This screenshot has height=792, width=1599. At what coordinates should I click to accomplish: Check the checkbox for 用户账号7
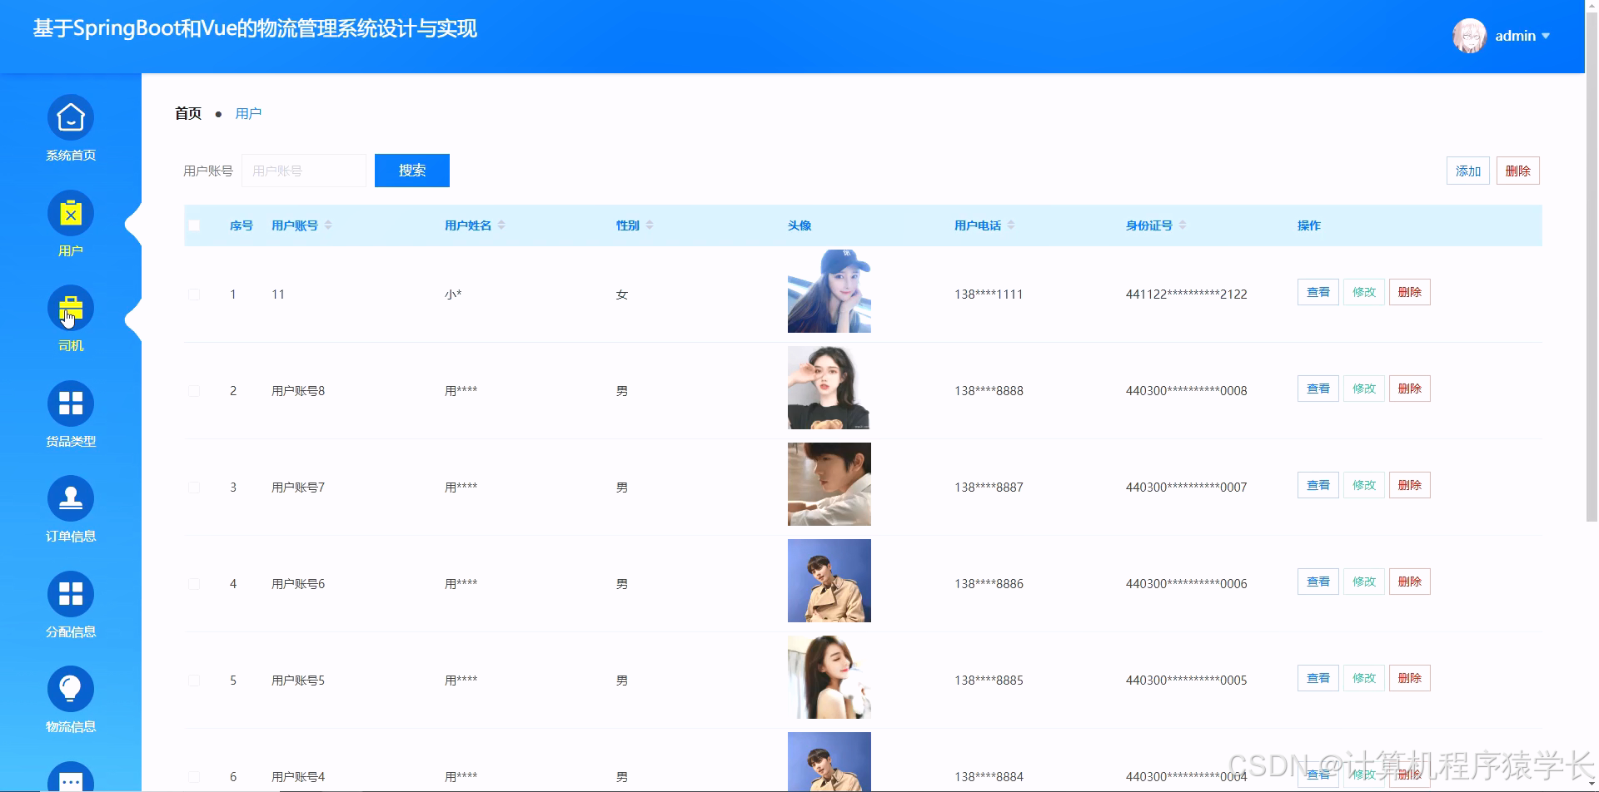[194, 487]
